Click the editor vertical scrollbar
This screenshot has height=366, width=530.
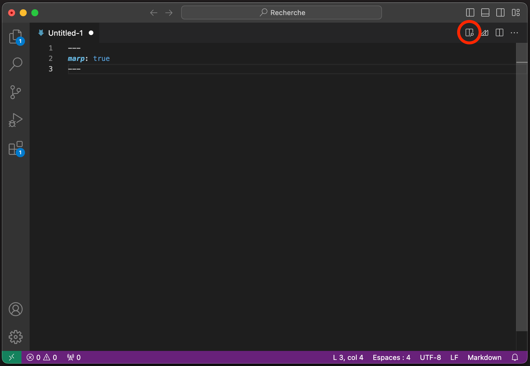(x=522, y=187)
